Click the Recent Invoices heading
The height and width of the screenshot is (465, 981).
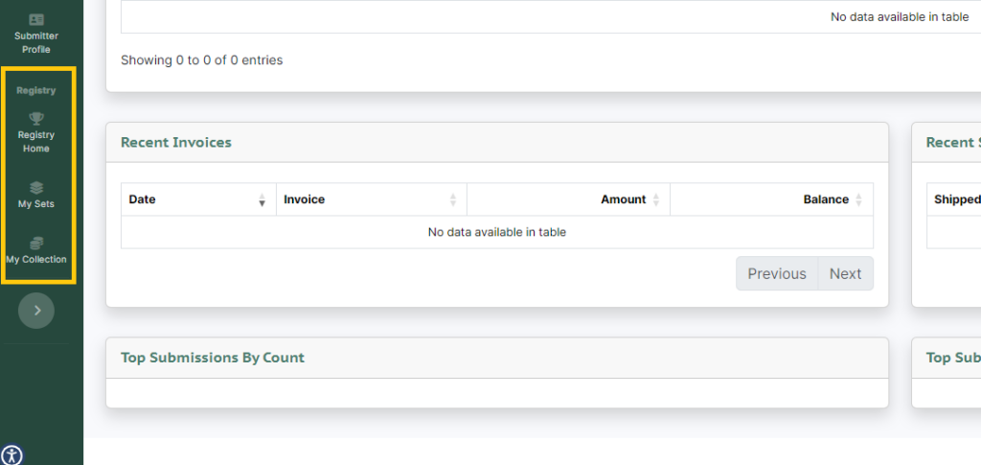click(x=176, y=143)
